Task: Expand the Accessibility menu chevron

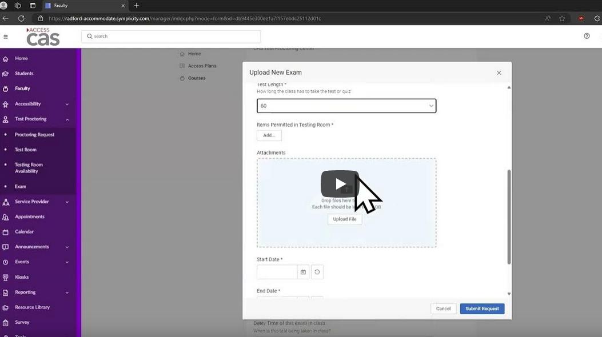Action: click(x=67, y=105)
